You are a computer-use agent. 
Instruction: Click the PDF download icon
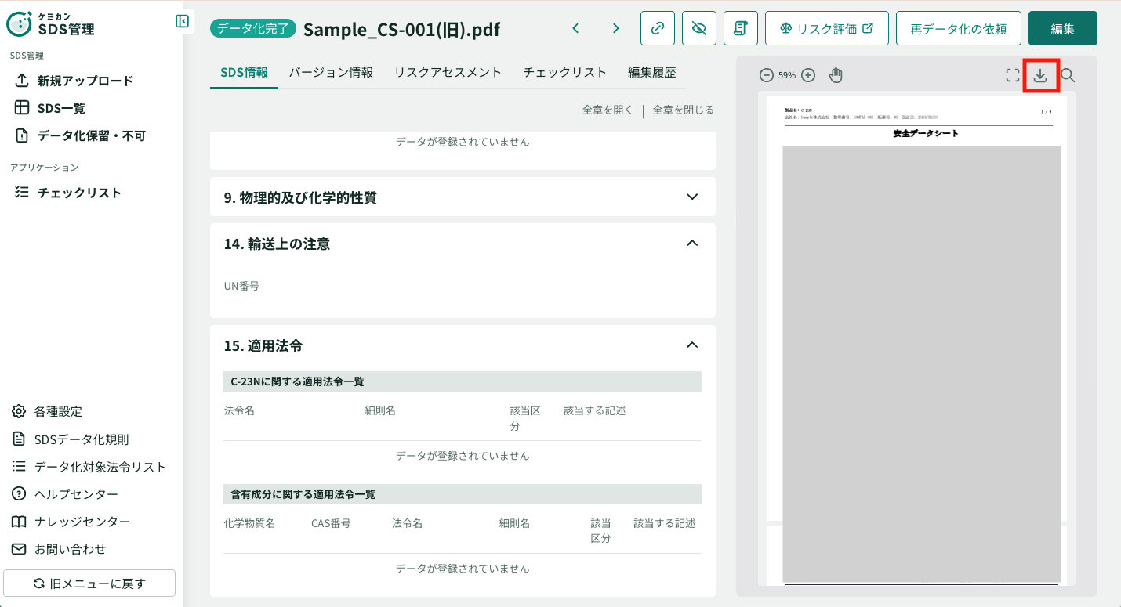pos(1040,75)
